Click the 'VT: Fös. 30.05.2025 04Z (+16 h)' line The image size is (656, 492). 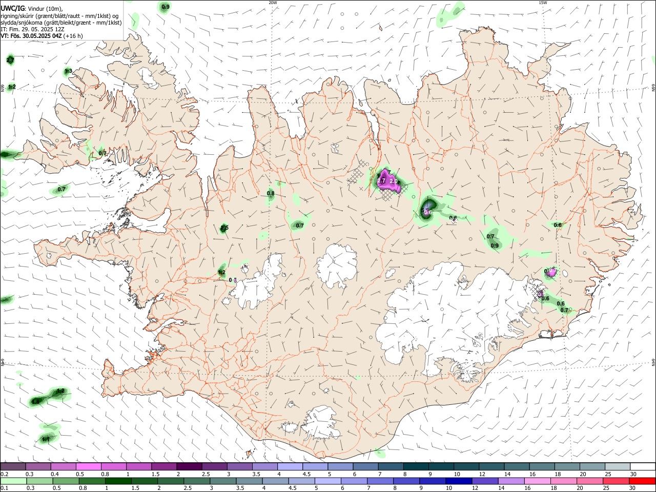(x=42, y=36)
